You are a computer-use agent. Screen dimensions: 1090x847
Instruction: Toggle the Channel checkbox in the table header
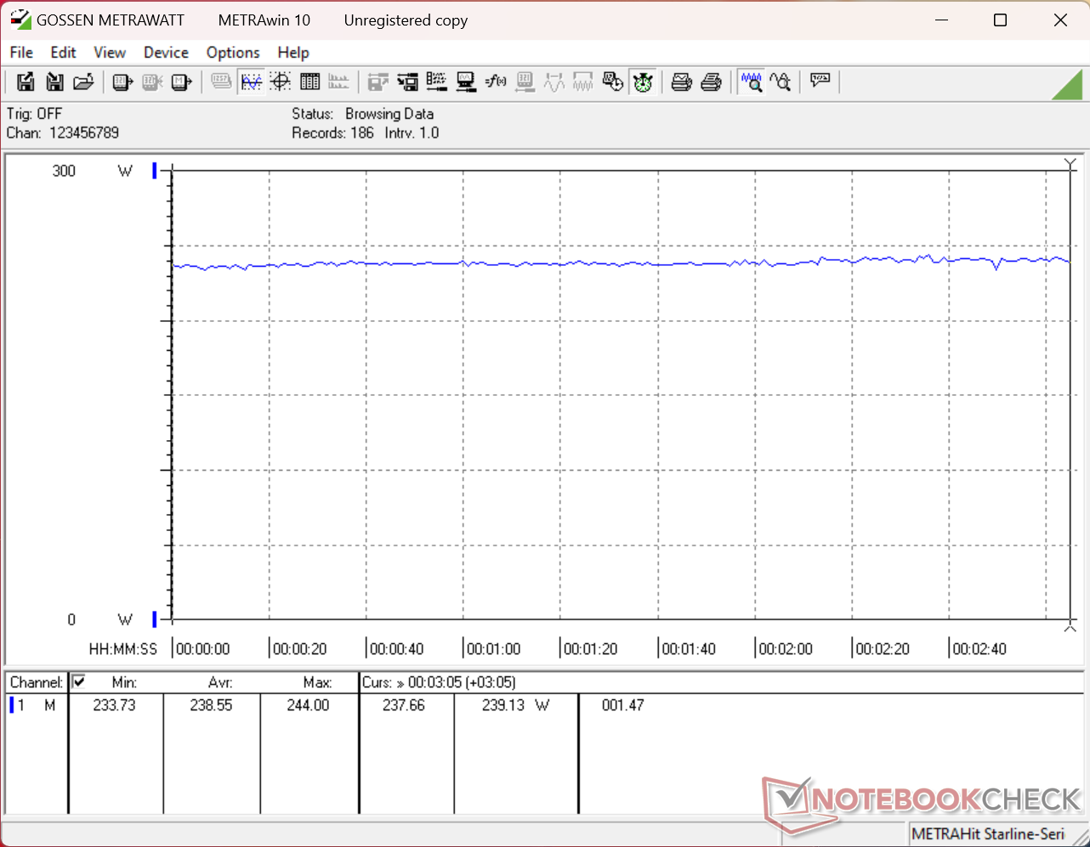(x=79, y=681)
